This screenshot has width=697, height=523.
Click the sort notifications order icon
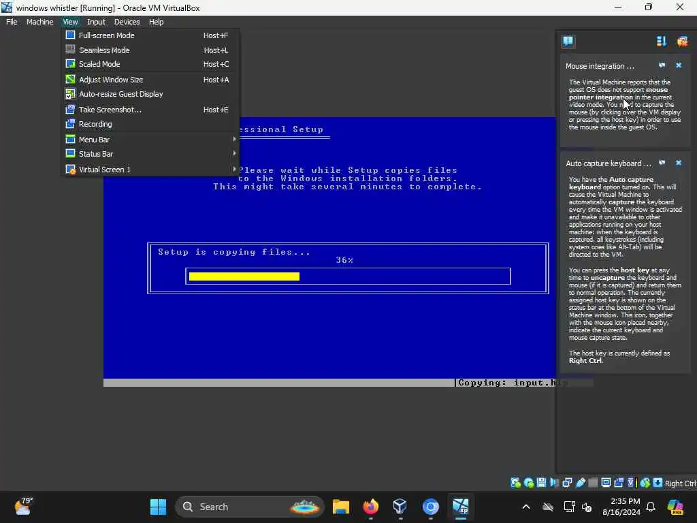pos(662,42)
